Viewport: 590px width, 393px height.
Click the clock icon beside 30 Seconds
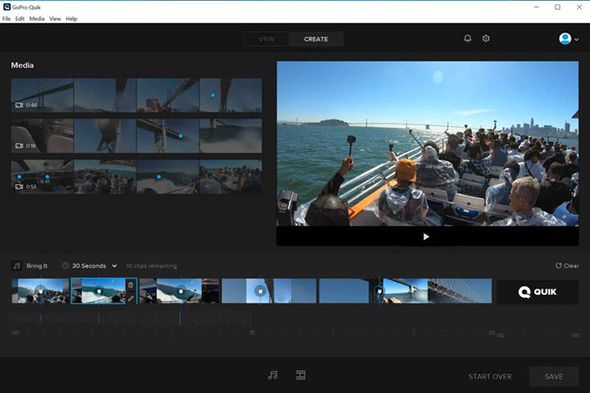[66, 266]
